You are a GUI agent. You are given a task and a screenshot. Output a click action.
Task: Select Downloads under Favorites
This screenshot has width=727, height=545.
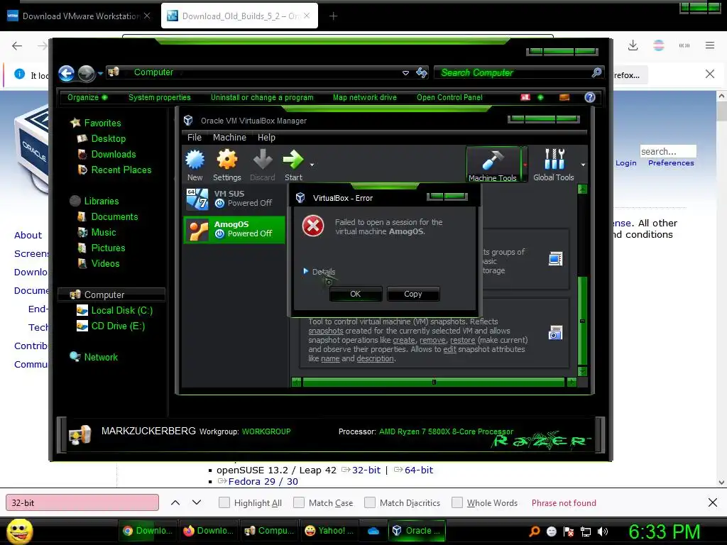(x=114, y=154)
